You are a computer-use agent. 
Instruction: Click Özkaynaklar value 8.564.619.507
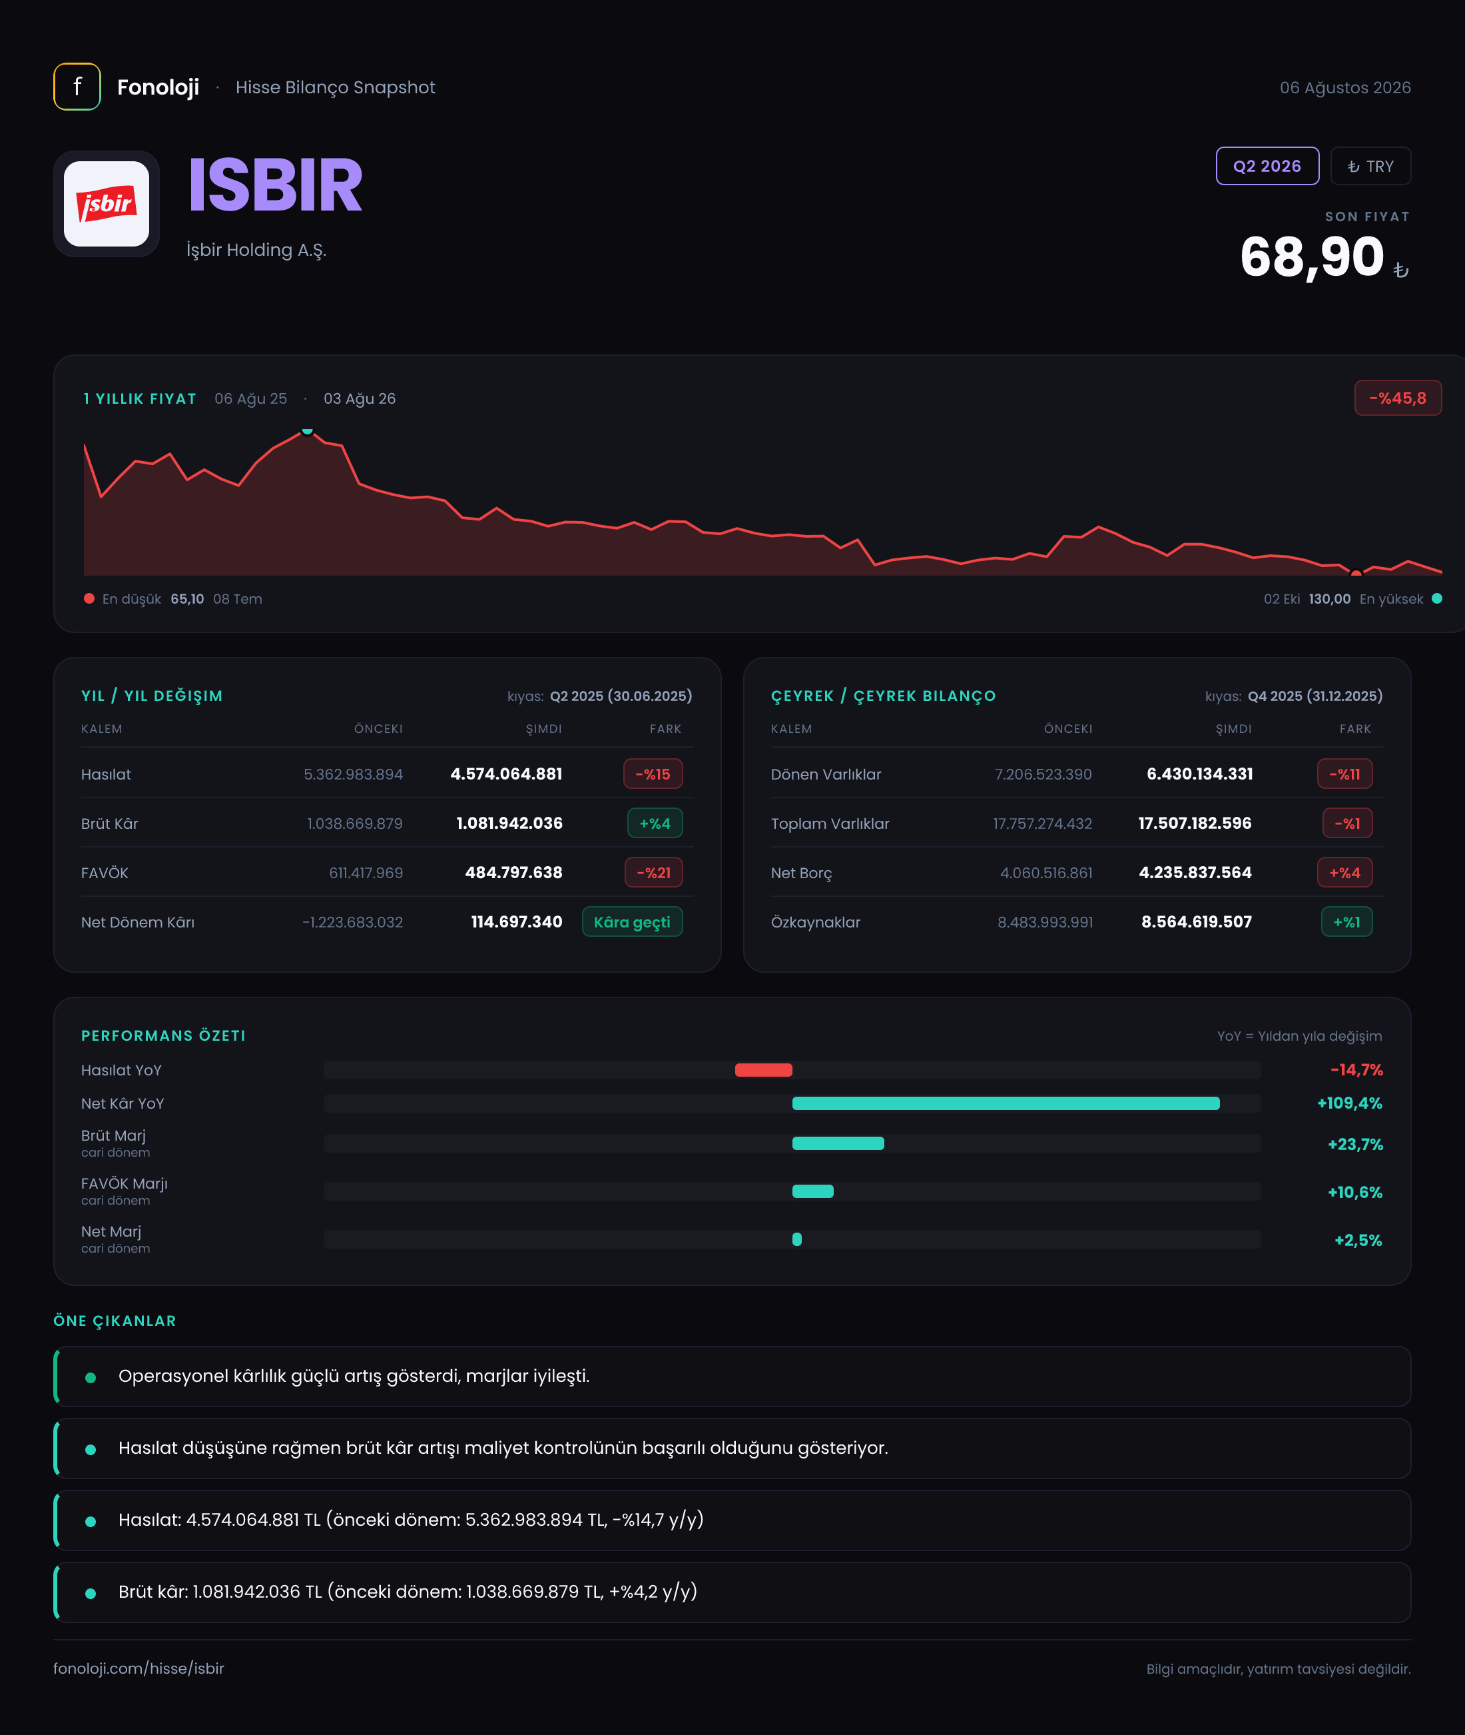1196,921
